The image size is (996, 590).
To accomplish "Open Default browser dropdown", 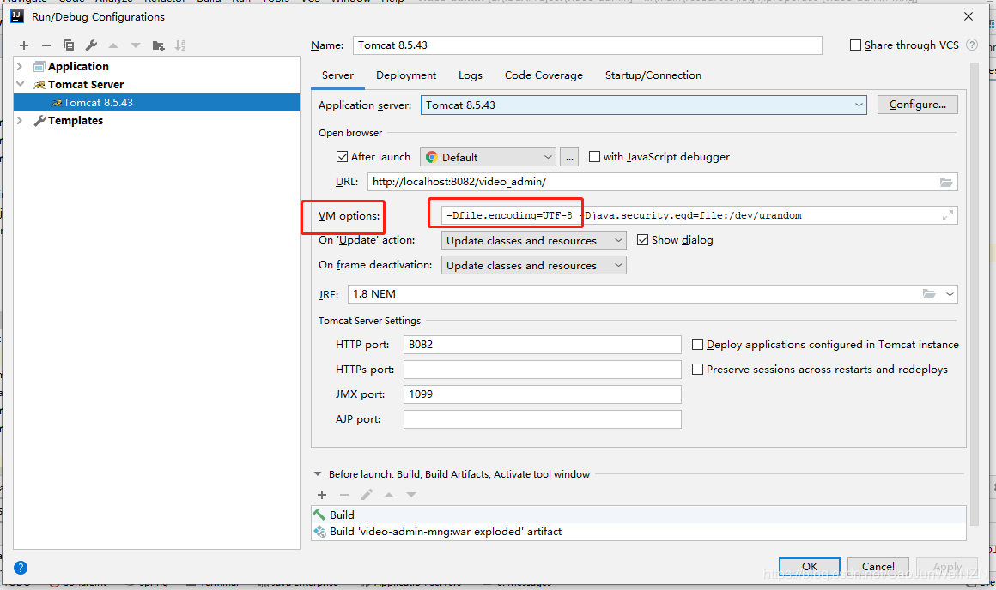I will [488, 157].
